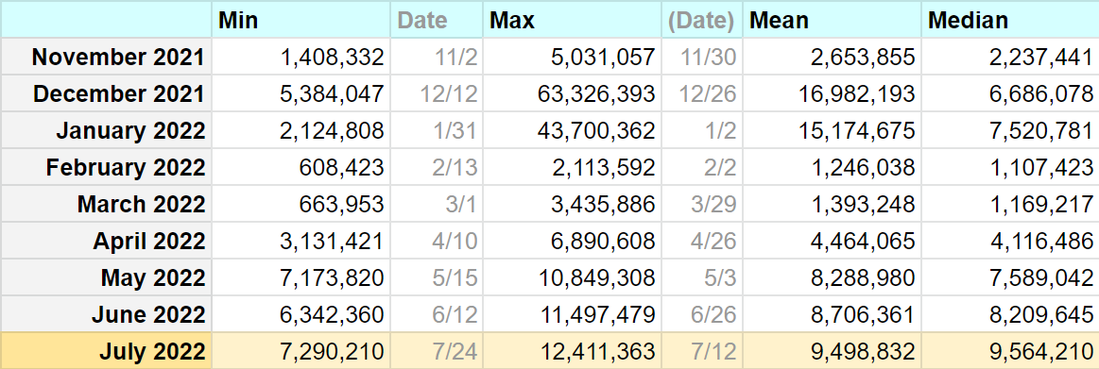Click Max cell 2,113,592
1099x369 pixels.
coord(572,167)
